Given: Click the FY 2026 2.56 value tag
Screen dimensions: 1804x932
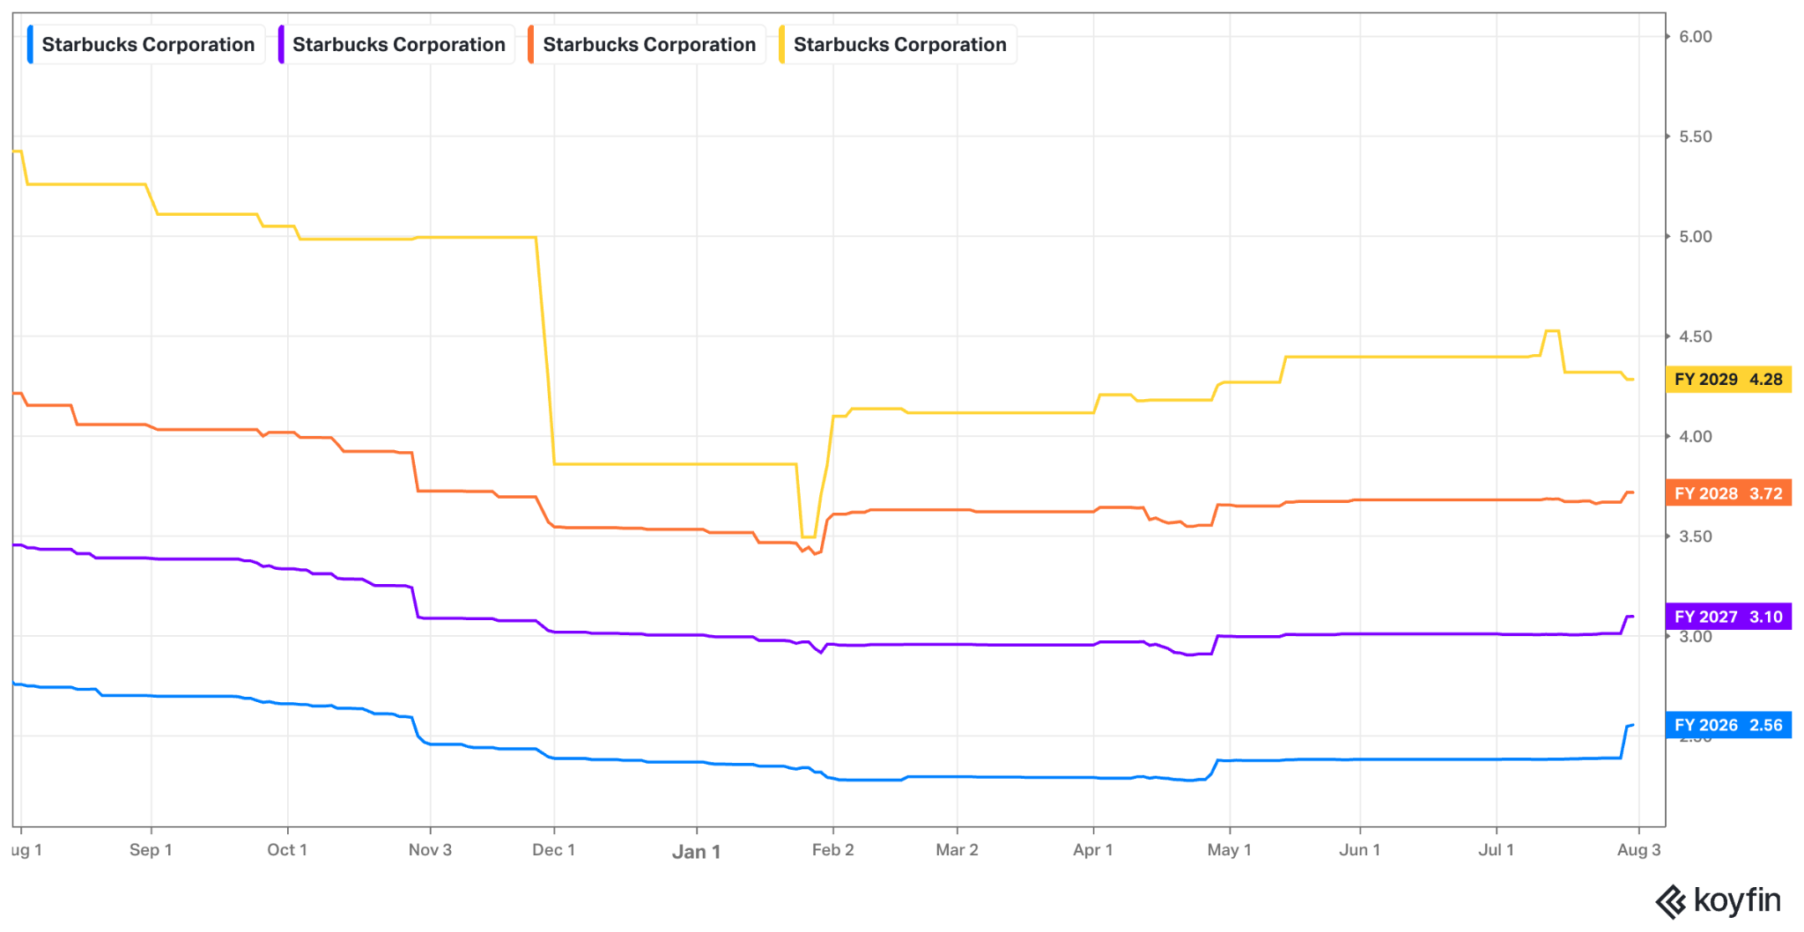Looking at the screenshot, I should [x=1728, y=725].
